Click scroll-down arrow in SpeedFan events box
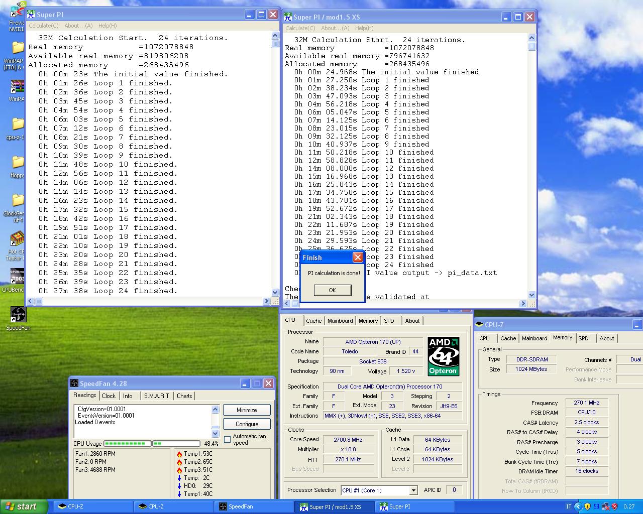The image size is (643, 514). coord(216,434)
